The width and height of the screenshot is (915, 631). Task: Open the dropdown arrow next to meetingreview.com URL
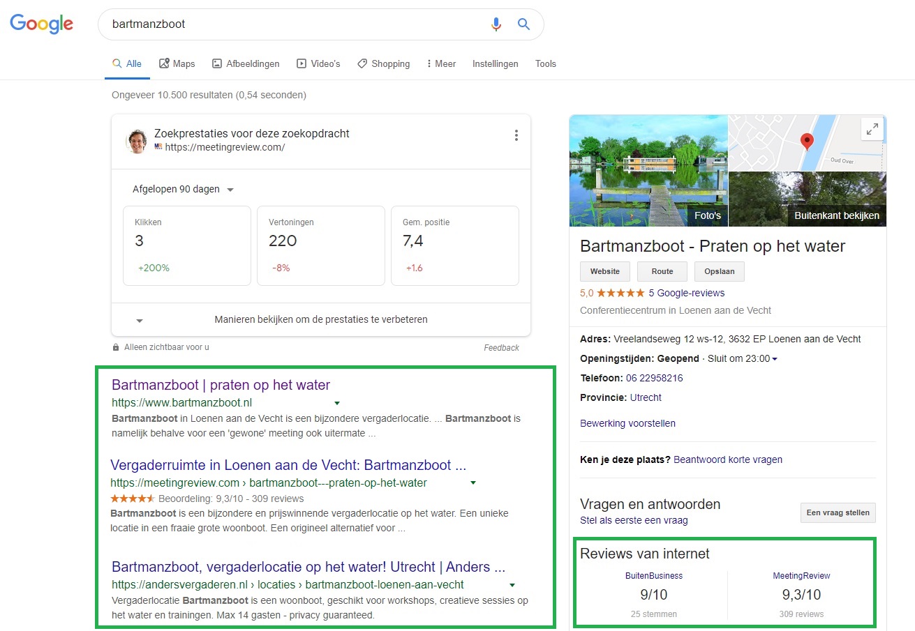coord(473,482)
